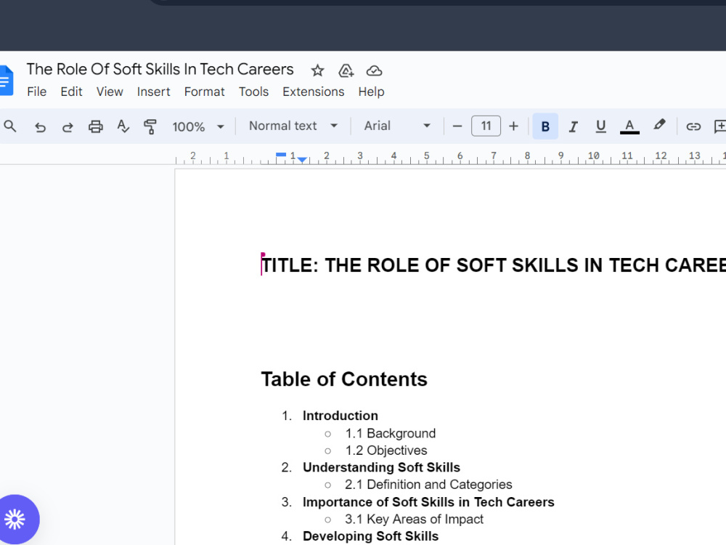Click the first line indent marker on ruler

(280, 155)
